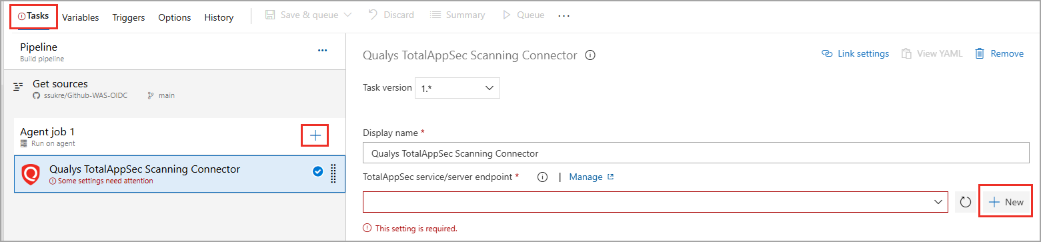
Task: Open info icon beside connector title
Action: [x=590, y=55]
